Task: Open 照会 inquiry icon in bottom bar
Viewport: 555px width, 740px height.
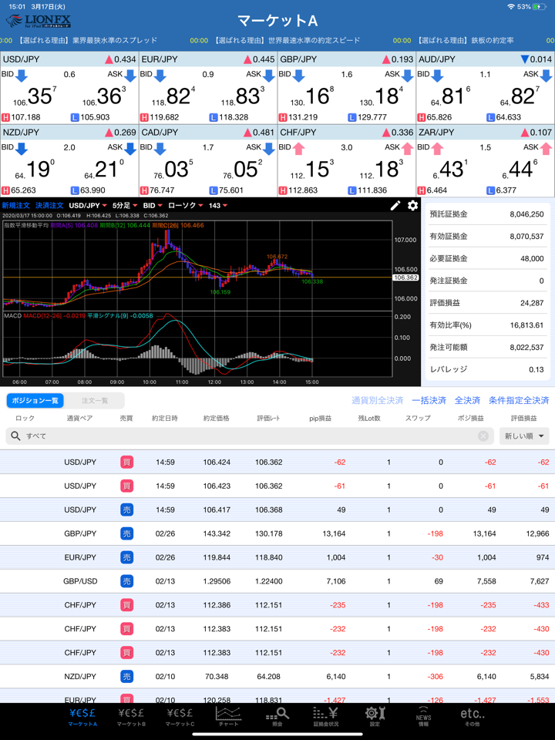Action: (x=277, y=715)
